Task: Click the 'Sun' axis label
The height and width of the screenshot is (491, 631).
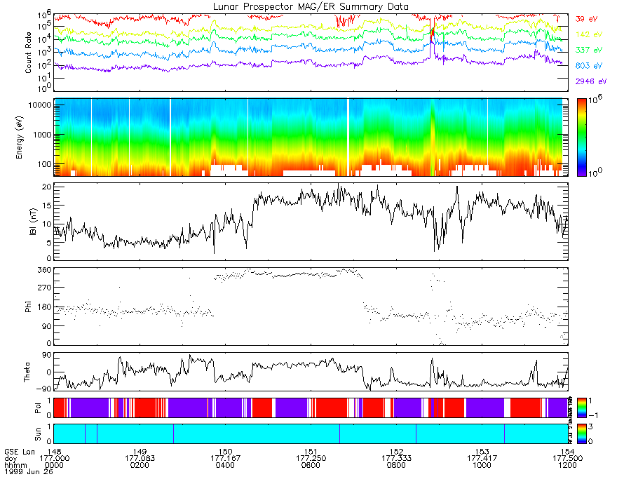Action: (x=37, y=434)
